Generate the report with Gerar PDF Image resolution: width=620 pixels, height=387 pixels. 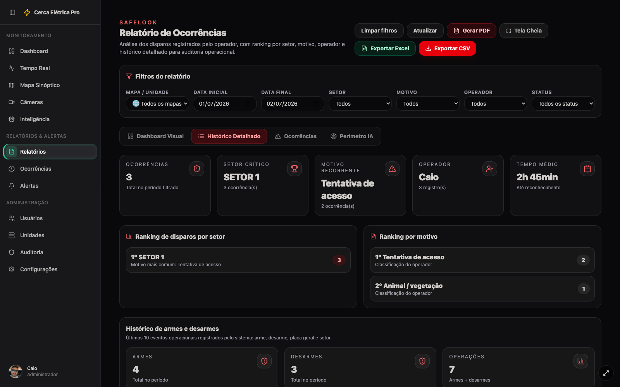tap(472, 31)
